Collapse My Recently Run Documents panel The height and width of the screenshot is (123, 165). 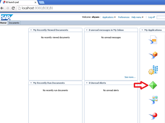31,83
